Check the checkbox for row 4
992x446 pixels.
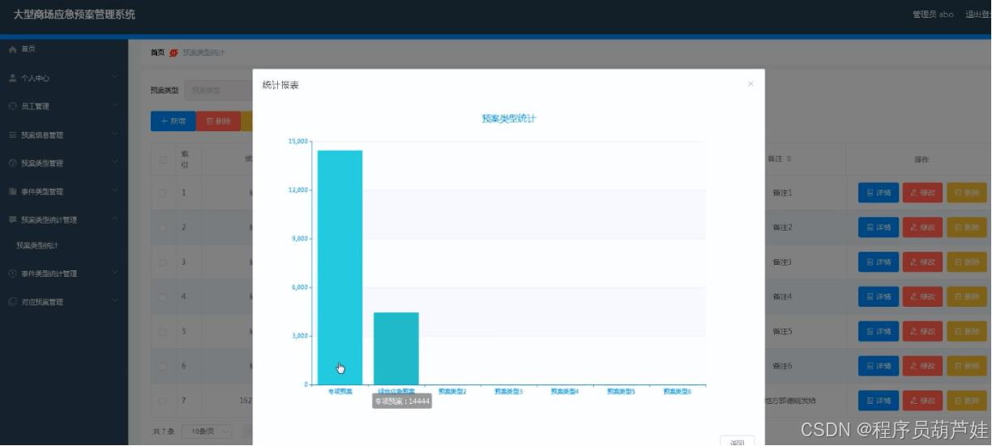163,297
